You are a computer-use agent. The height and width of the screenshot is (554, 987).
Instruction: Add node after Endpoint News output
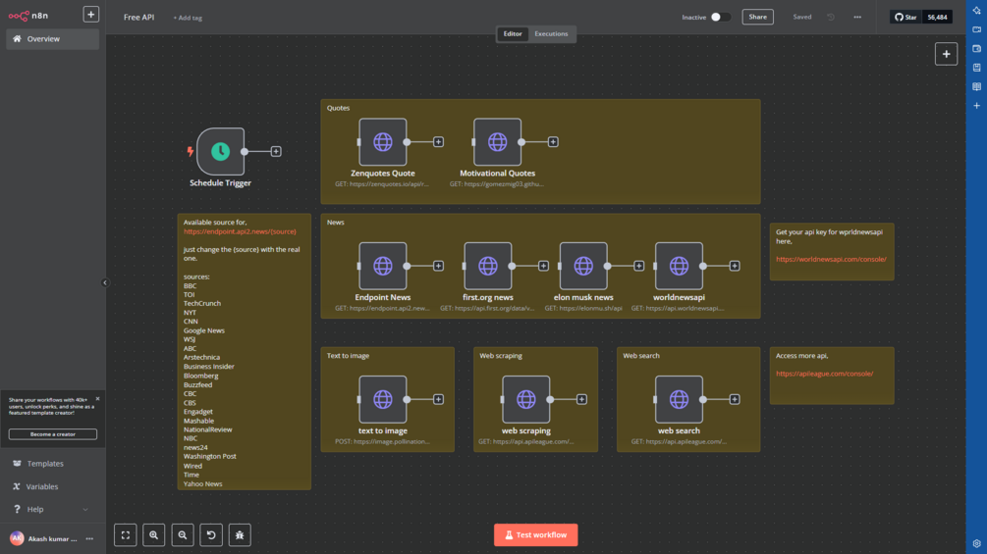(439, 266)
